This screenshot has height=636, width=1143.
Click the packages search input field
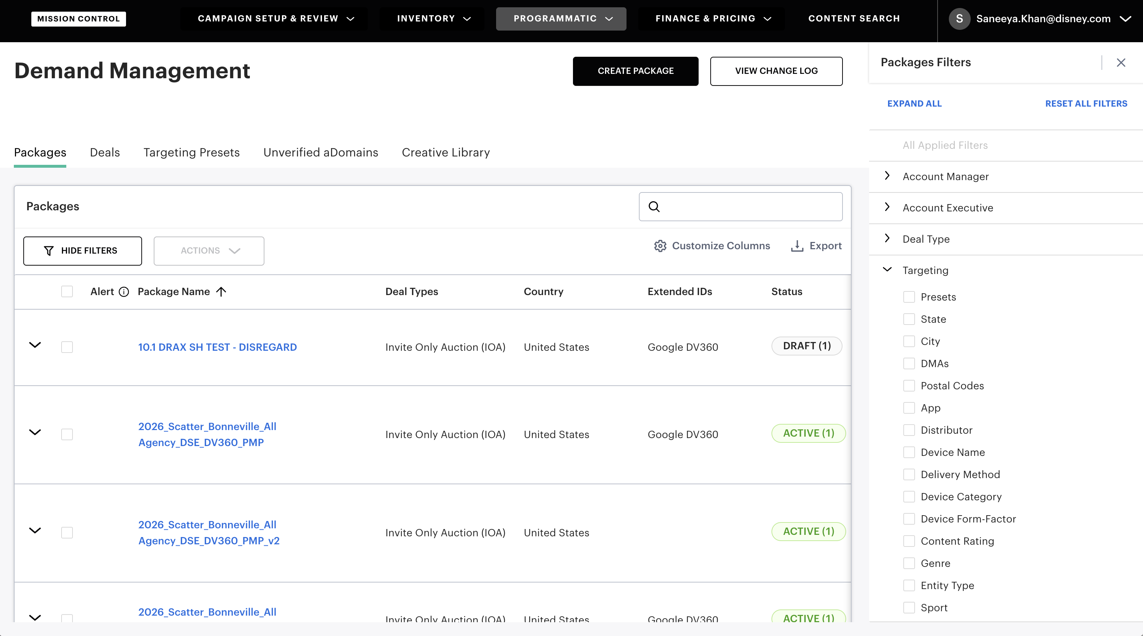tap(741, 207)
